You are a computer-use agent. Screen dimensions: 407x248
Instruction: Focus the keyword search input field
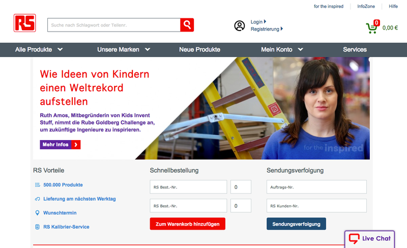pos(114,25)
